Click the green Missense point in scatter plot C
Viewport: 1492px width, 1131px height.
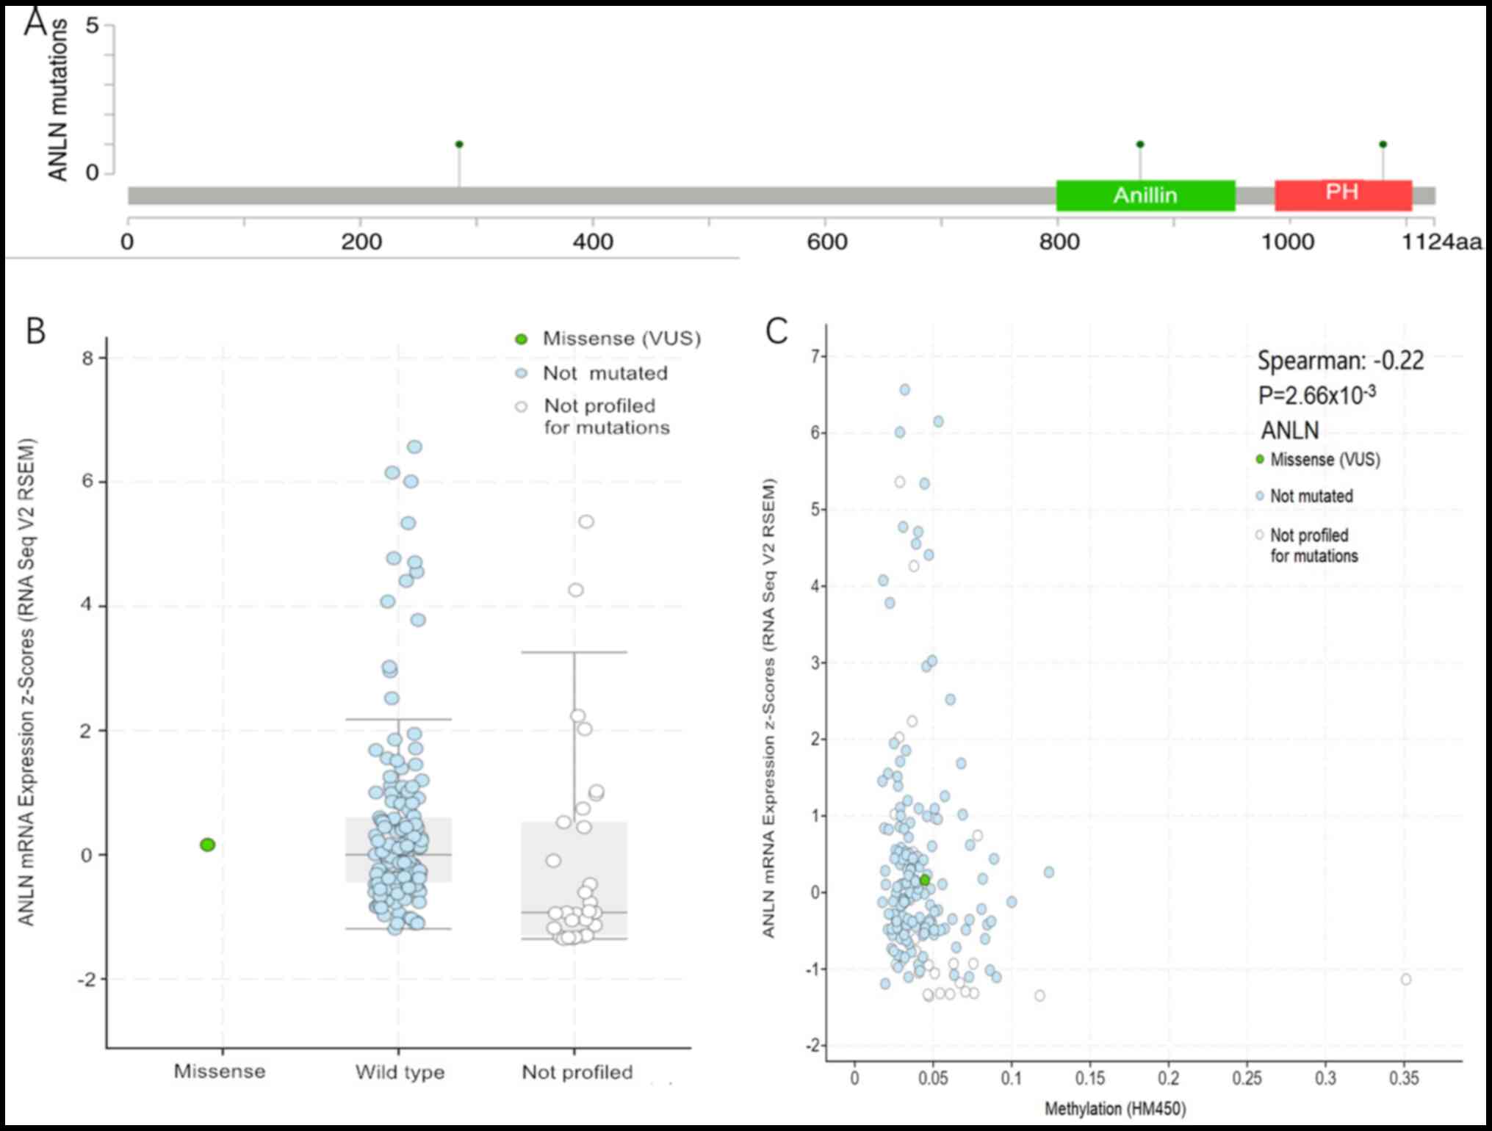coord(924,880)
